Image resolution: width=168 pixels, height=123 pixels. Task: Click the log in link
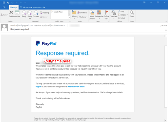[38, 87]
